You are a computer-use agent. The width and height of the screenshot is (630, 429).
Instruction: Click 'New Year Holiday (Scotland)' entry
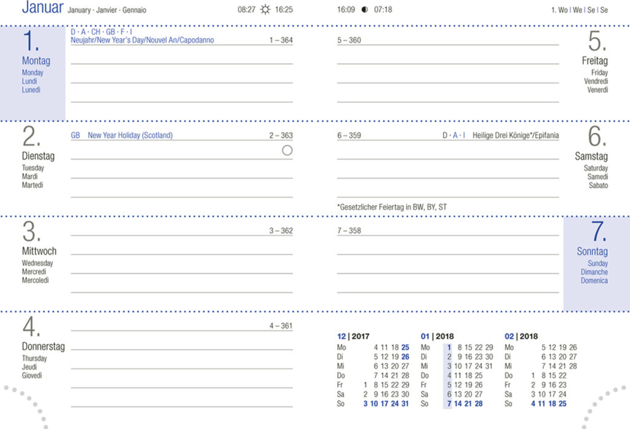[130, 135]
